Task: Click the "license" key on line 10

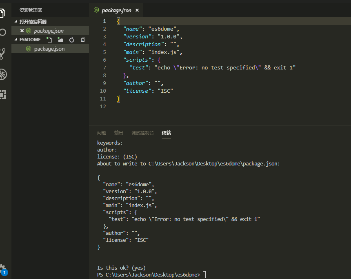Action: [x=137, y=91]
